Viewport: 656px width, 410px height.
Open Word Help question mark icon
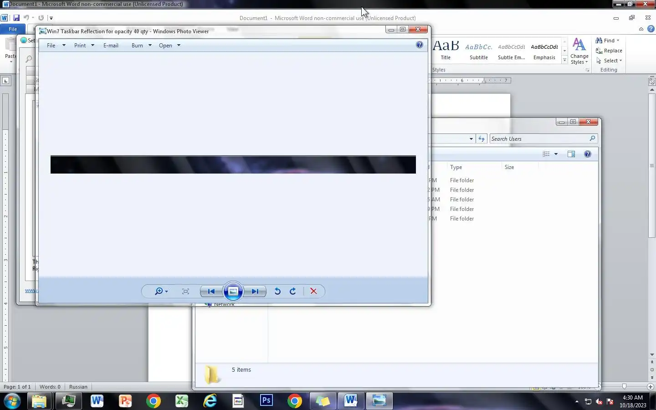pos(651,29)
